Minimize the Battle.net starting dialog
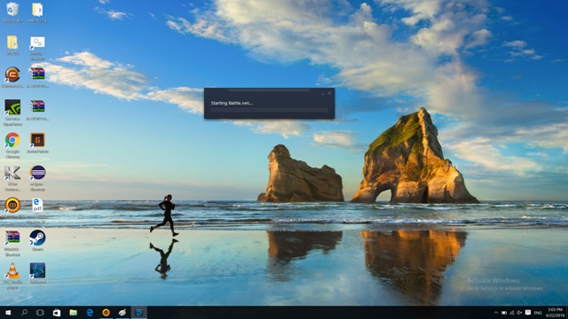 click(x=322, y=94)
